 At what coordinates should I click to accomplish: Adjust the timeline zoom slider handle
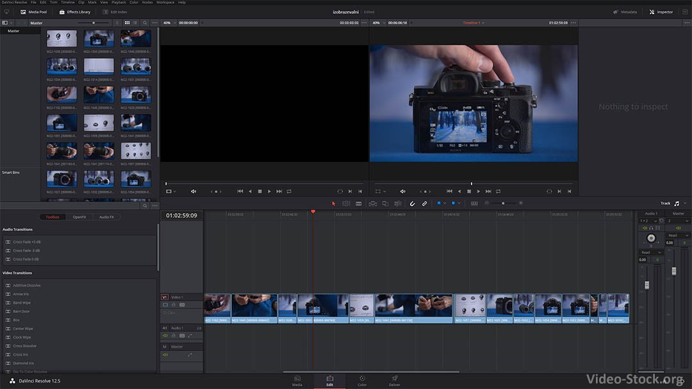(503, 203)
